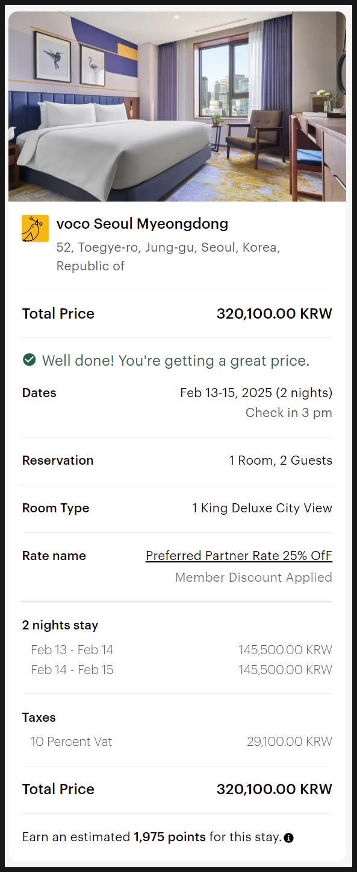Click the 1 King Deluxe City View room type
The height and width of the screenshot is (872, 357).
(262, 508)
